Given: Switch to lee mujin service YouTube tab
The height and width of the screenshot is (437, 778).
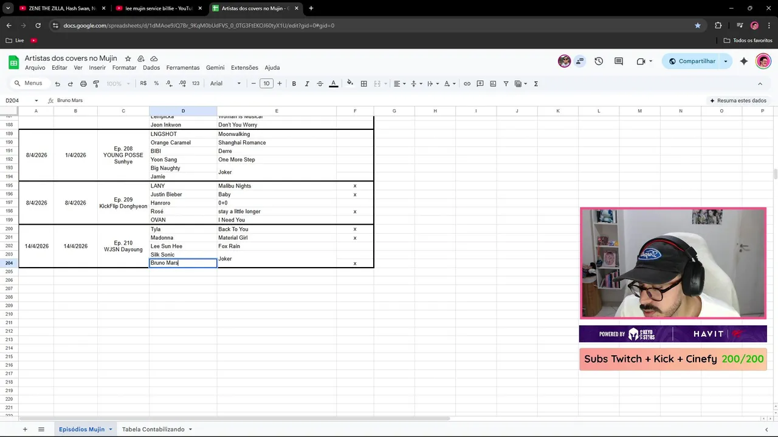Looking at the screenshot, I should 159,8.
